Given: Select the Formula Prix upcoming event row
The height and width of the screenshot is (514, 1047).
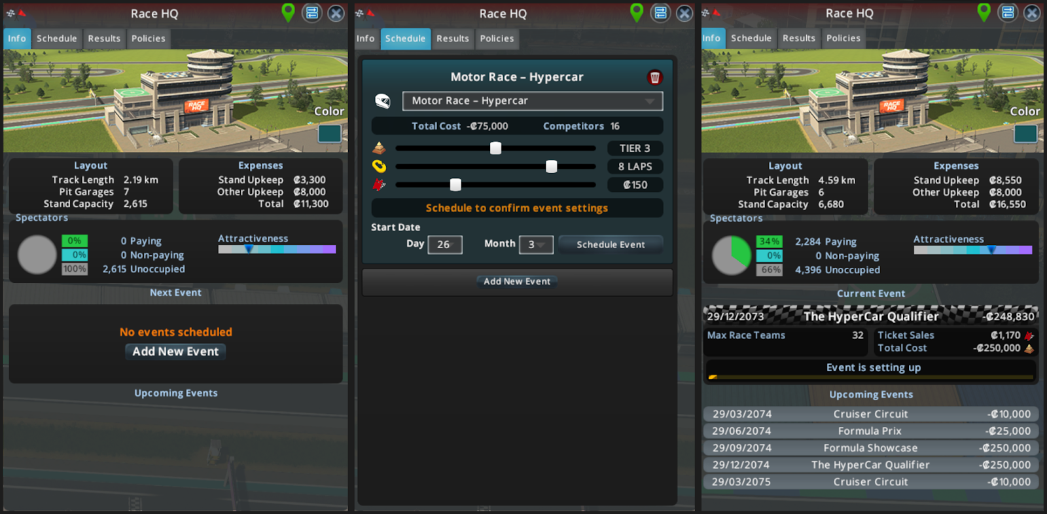Looking at the screenshot, I should [x=870, y=431].
